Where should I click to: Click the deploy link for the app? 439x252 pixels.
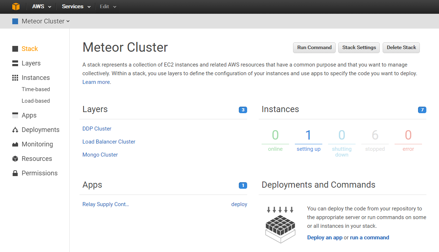point(239,204)
